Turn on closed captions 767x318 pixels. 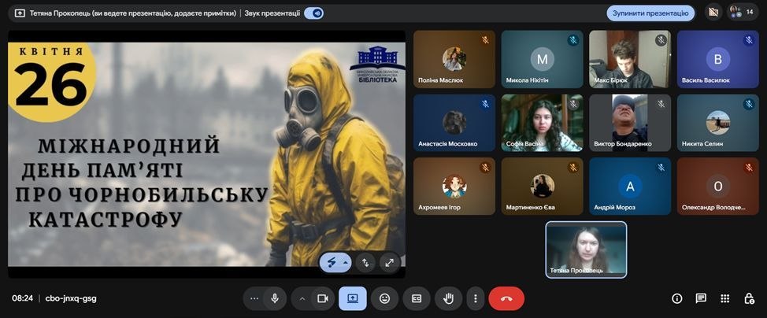[417, 298]
